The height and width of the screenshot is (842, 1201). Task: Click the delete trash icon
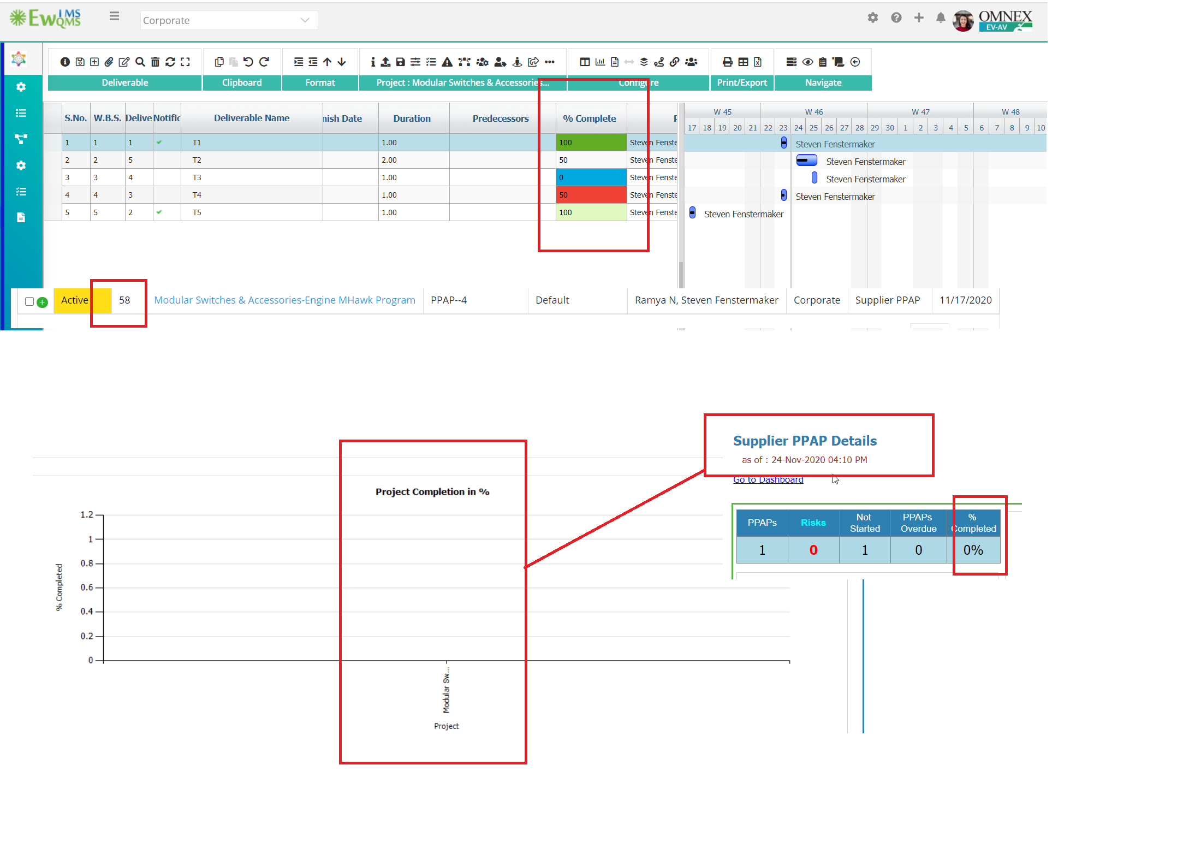point(156,62)
